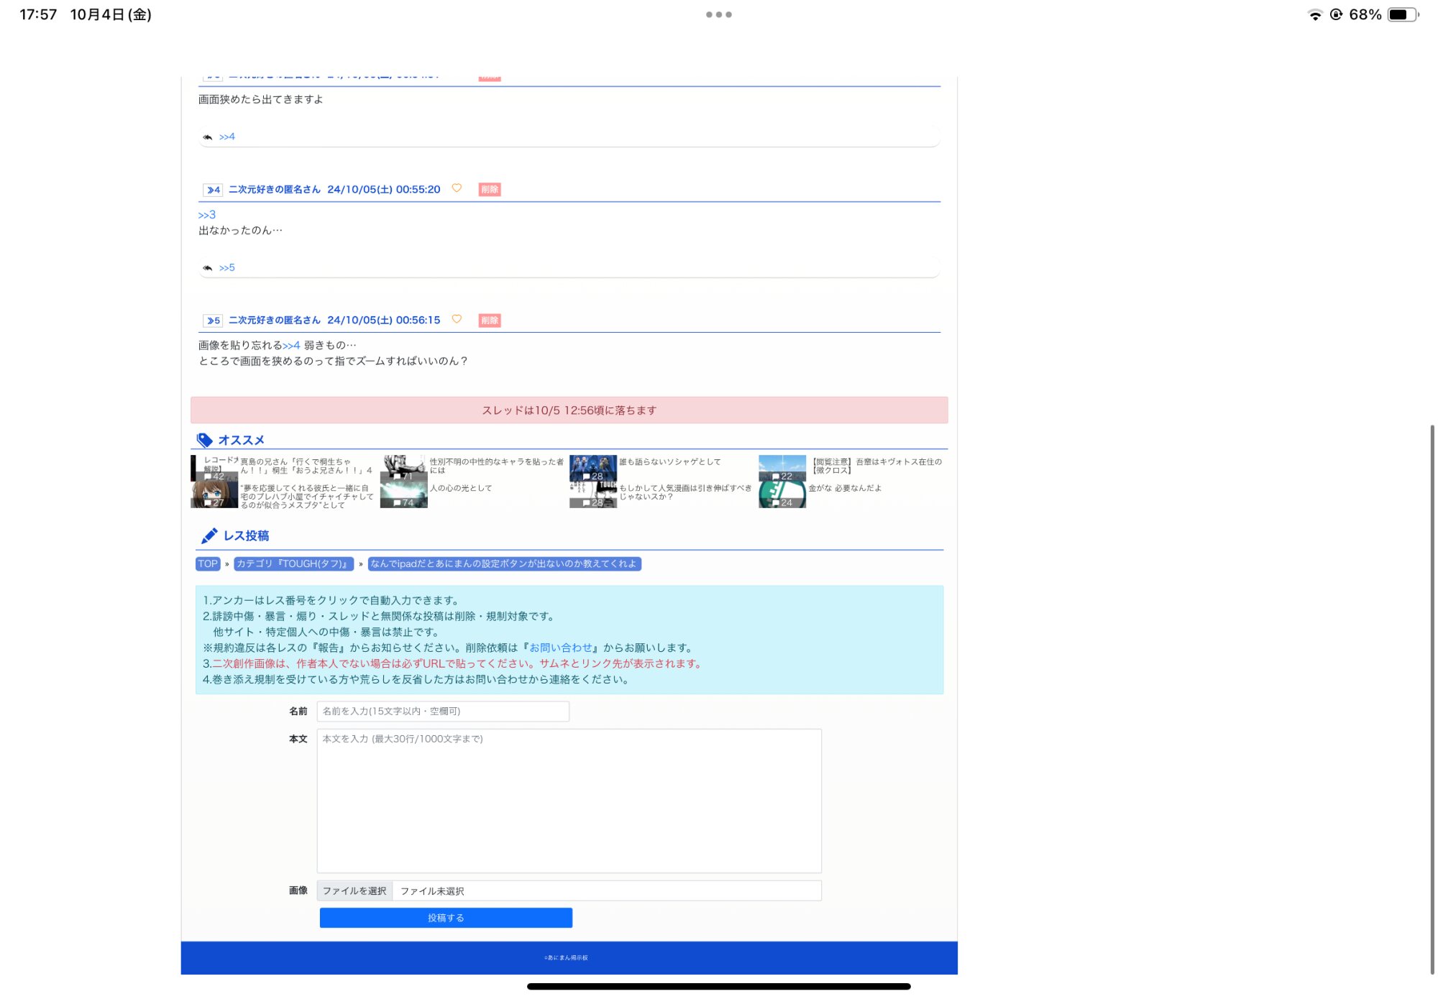
Task: Click the reply arrow icon beside >>4
Action: click(x=207, y=137)
